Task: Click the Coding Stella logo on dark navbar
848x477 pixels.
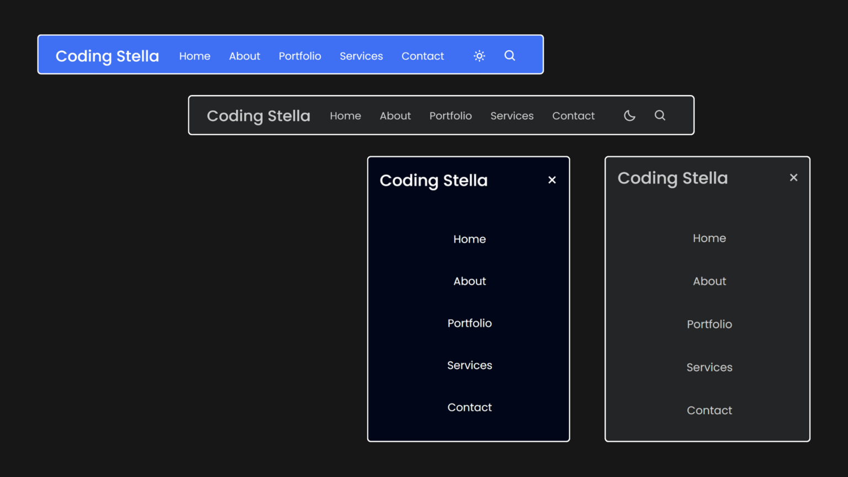Action: [x=258, y=116]
